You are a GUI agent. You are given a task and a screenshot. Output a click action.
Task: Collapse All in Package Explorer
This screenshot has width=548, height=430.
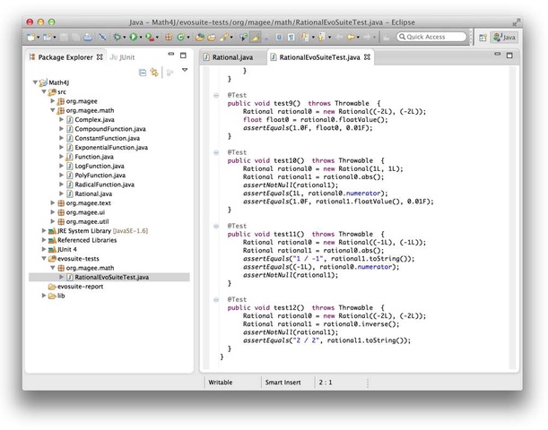(143, 73)
